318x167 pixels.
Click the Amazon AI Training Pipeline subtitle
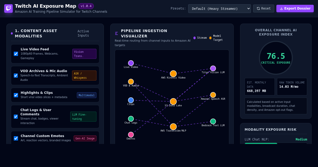(x=61, y=12)
